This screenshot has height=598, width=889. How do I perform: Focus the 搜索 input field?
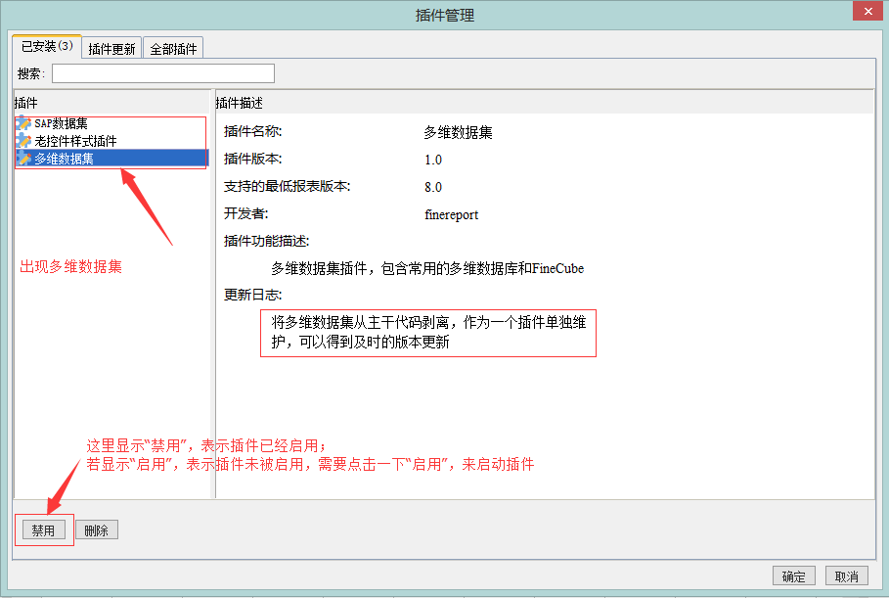click(x=163, y=73)
